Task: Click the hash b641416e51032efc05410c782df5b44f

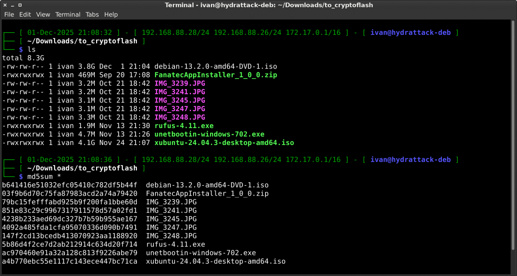Action: (x=70, y=185)
